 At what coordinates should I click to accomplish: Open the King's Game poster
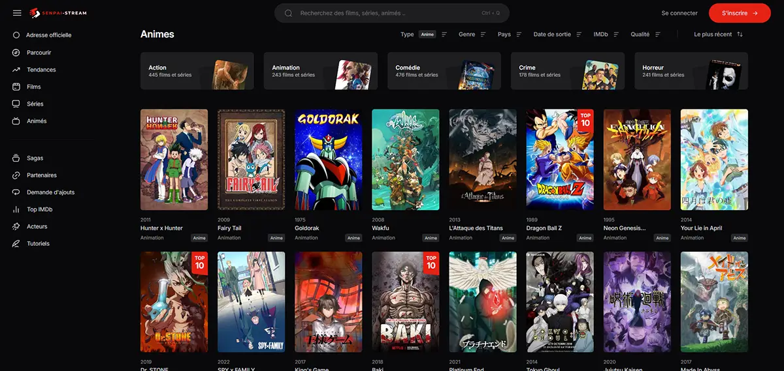pyautogui.click(x=329, y=302)
